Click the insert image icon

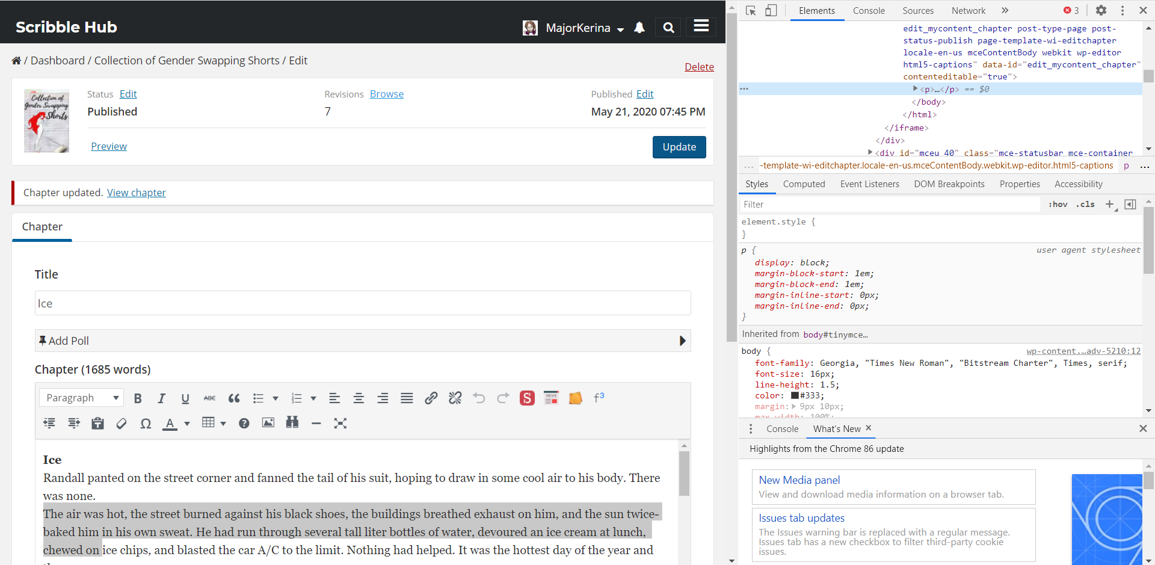268,423
